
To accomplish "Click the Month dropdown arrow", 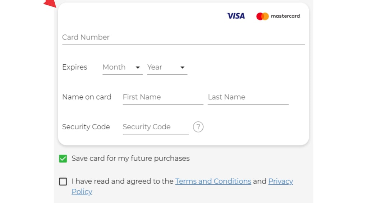I will coord(138,68).
